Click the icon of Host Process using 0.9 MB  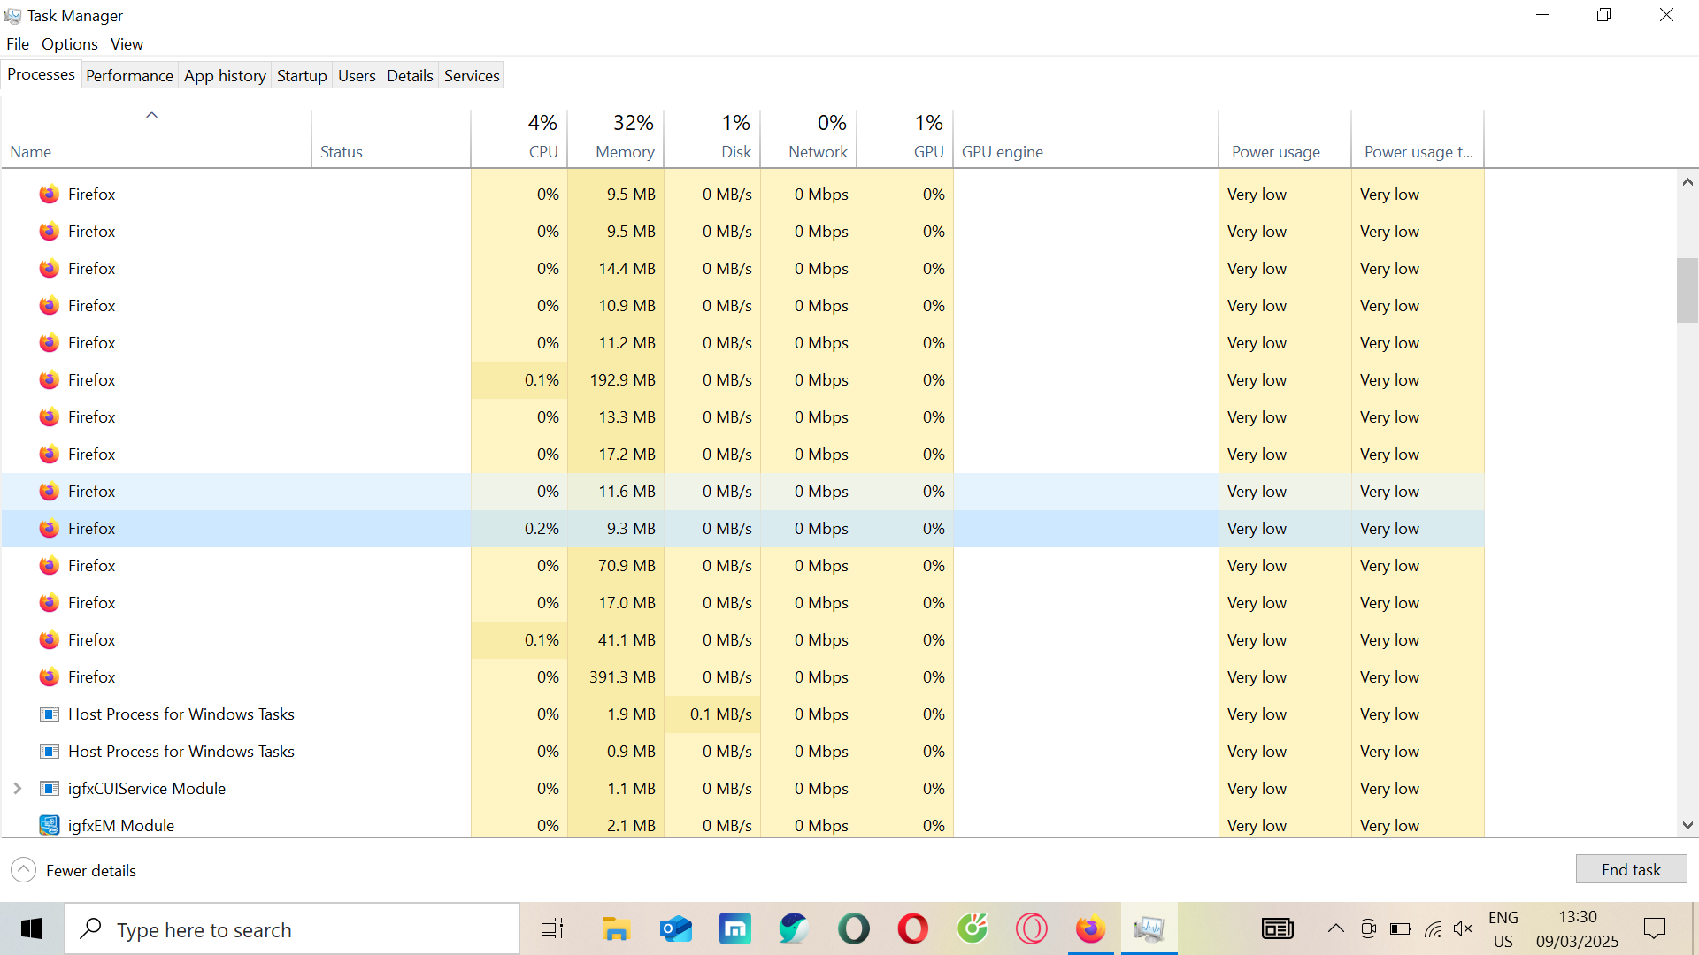pos(50,751)
